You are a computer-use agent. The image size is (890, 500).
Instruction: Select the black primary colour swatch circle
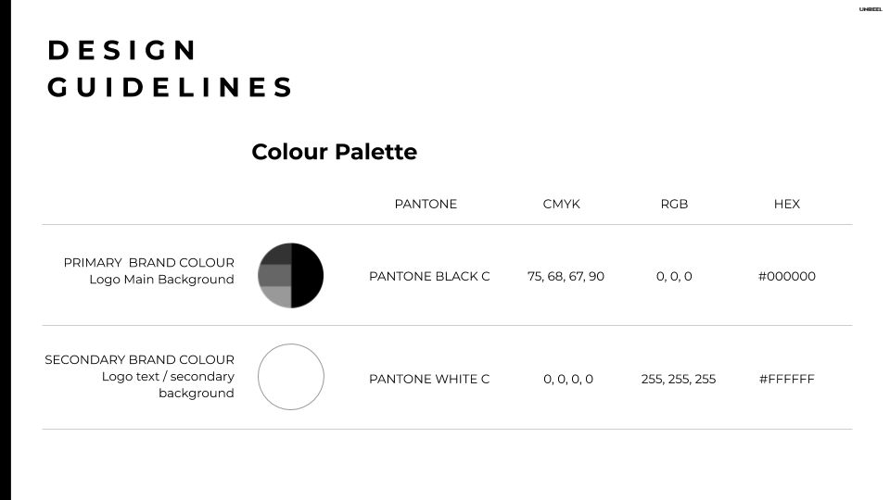pyautogui.click(x=290, y=276)
